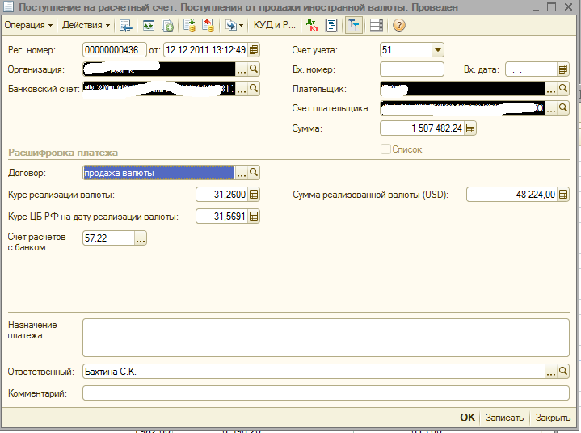Click the Записать button
Image resolution: width=581 pixels, height=433 pixels.
pyautogui.click(x=504, y=418)
